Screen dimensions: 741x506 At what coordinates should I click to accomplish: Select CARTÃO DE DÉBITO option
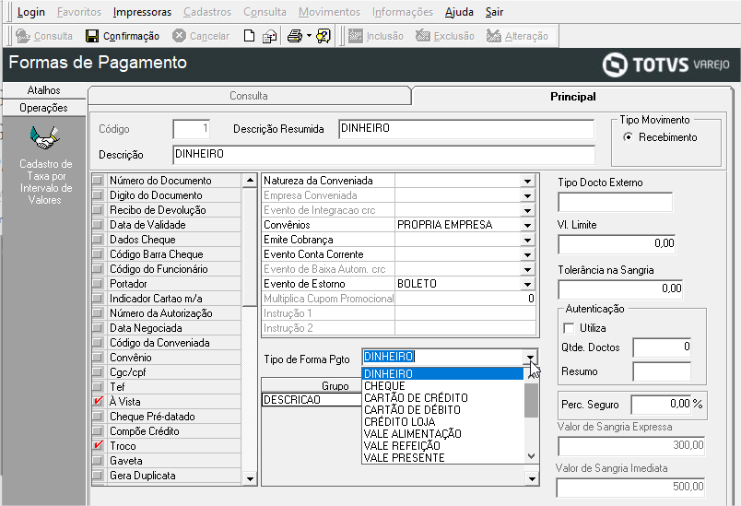tap(443, 409)
